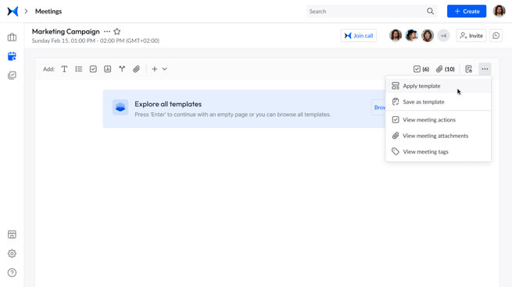Screen dimensions: 512x287
Task: Open the meeting chat bubble icon
Action: tap(496, 36)
